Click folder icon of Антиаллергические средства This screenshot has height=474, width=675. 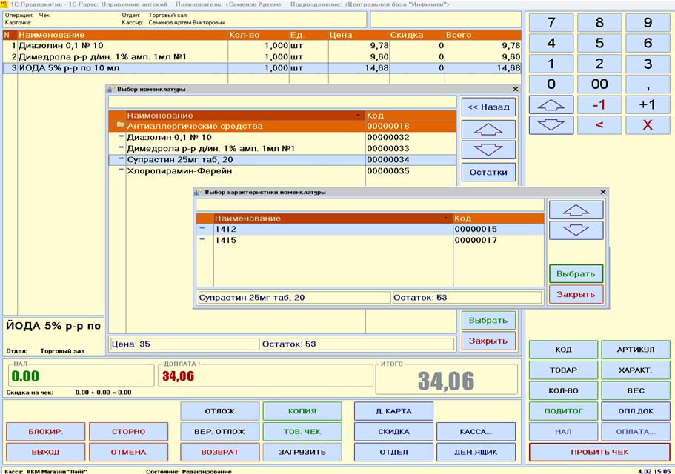click(x=120, y=126)
